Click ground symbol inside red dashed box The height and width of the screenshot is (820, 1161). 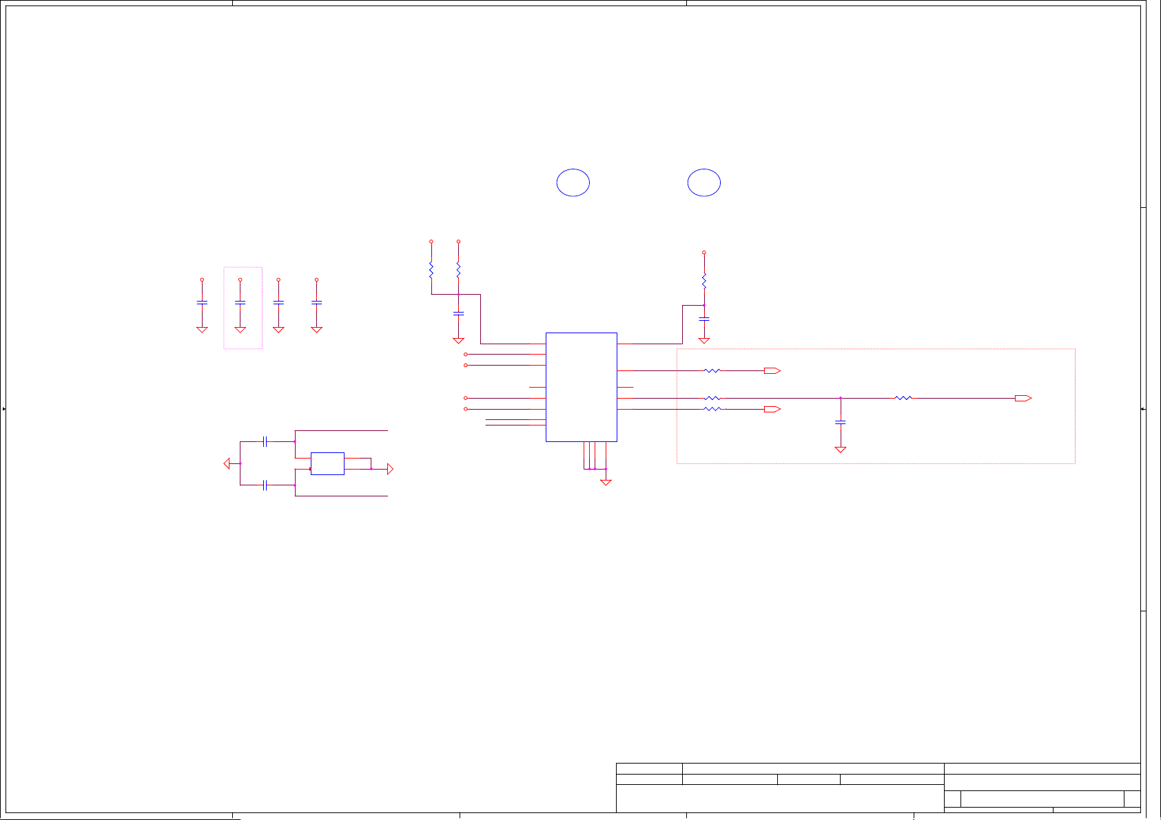(841, 450)
